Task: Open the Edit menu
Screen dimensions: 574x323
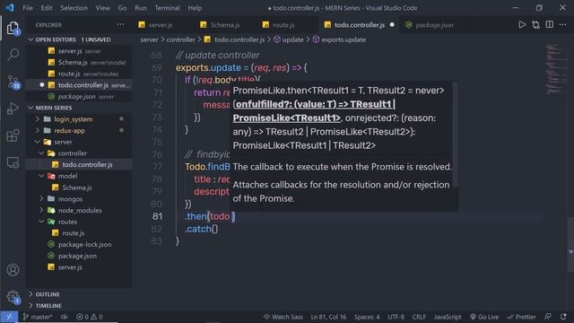Action: pyautogui.click(x=47, y=8)
